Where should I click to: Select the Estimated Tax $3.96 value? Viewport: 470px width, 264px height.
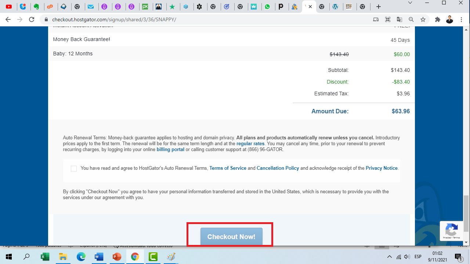coord(403,93)
